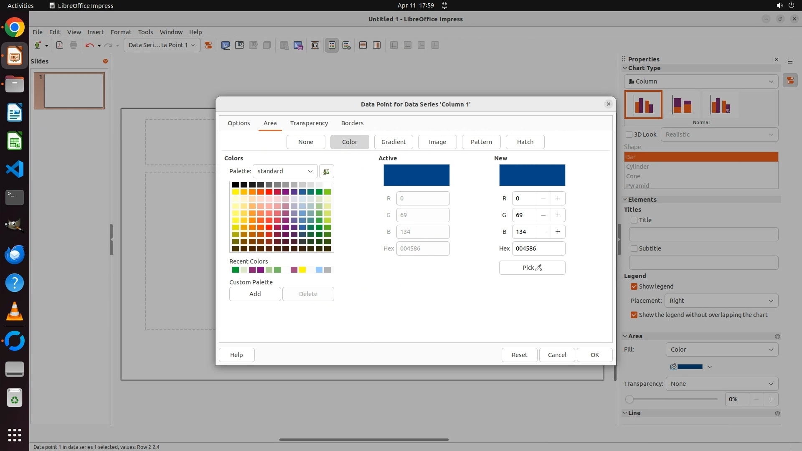Switch to the Transparency tab
Viewport: 802px width, 451px height.
(309, 123)
